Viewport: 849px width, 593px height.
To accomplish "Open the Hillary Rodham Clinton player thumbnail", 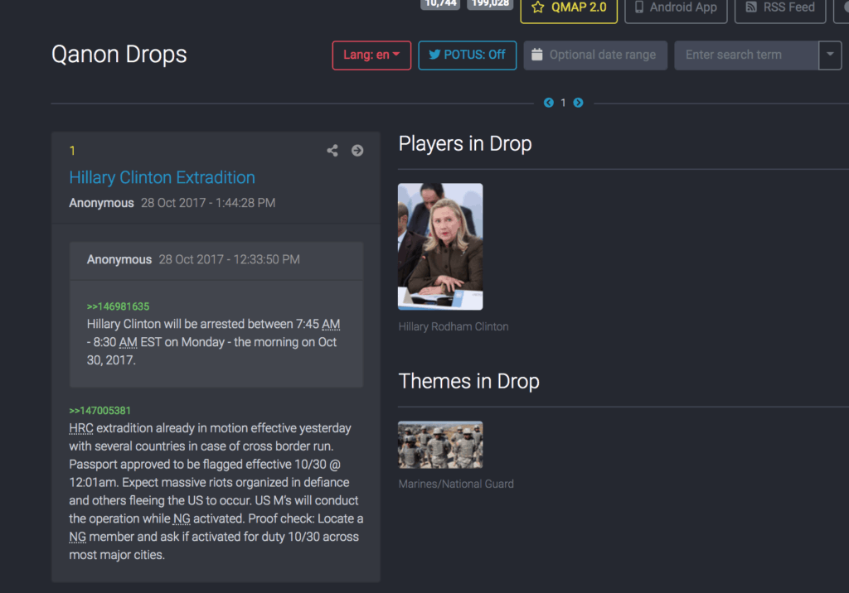I will click(440, 247).
